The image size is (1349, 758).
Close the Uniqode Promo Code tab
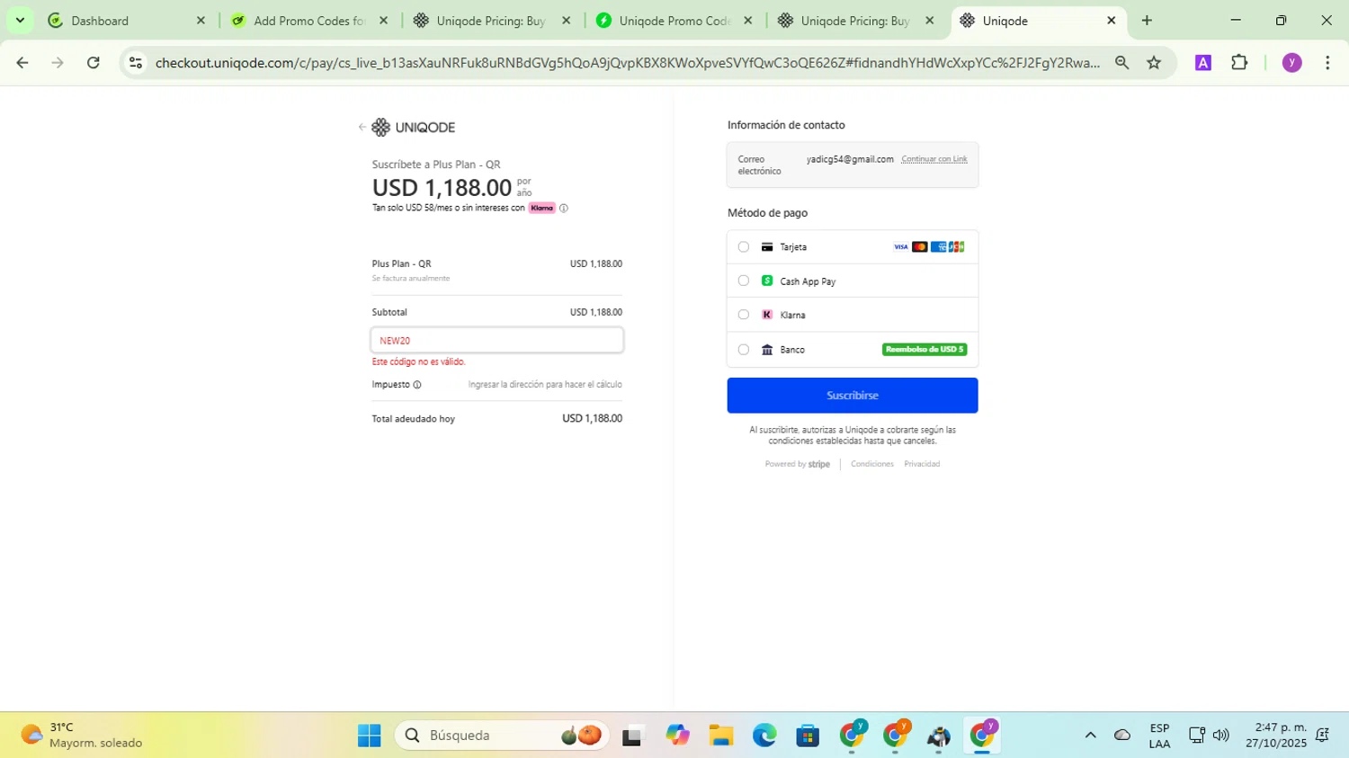click(747, 20)
